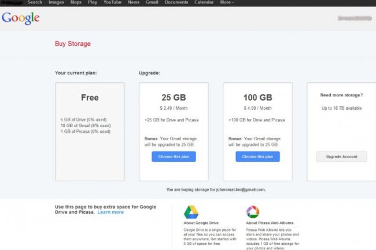Open Gmail from the top bar
Image resolution: width=376 pixels, height=250 pixels.
[x=152, y=2]
